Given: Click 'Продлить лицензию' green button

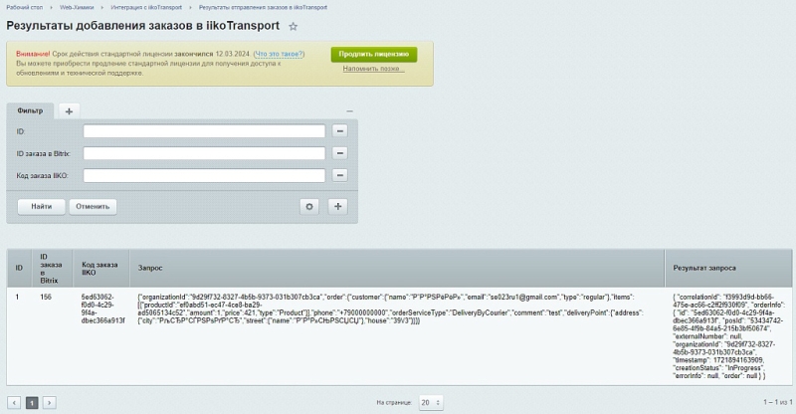Looking at the screenshot, I should (374, 54).
